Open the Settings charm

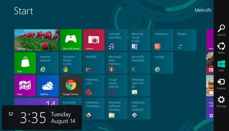point(221,102)
